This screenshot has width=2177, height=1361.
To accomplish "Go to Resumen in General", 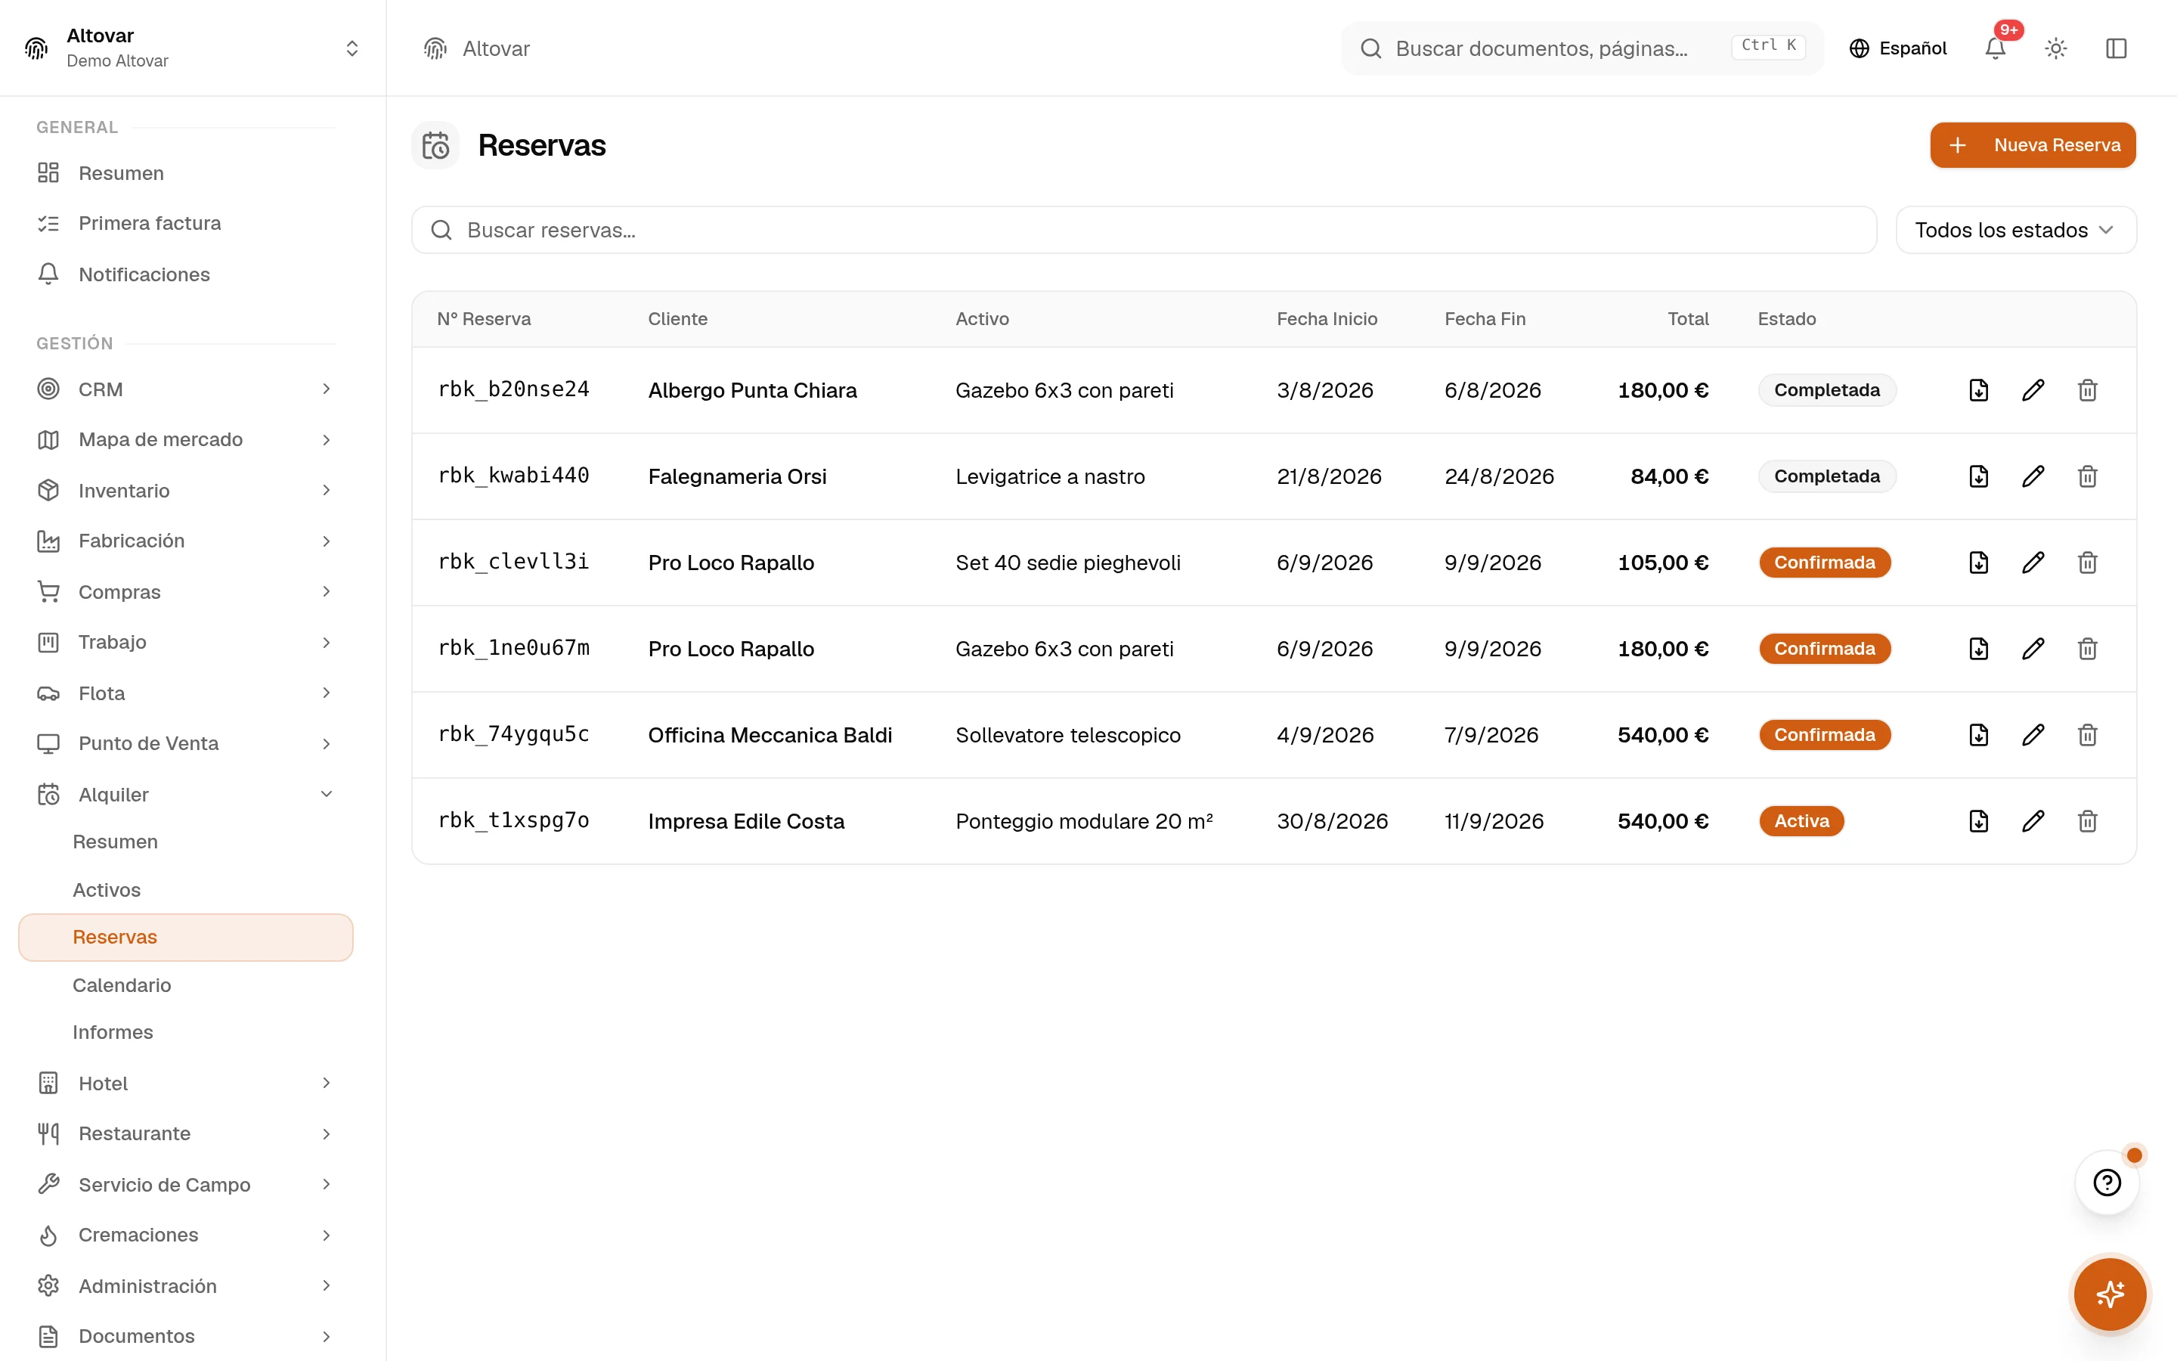I will coord(185,173).
